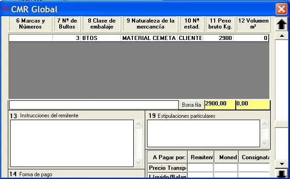Image resolution: width=290 pixels, height=179 pixels.
Task: Click the big down arrow icon at right
Action: [x=281, y=173]
